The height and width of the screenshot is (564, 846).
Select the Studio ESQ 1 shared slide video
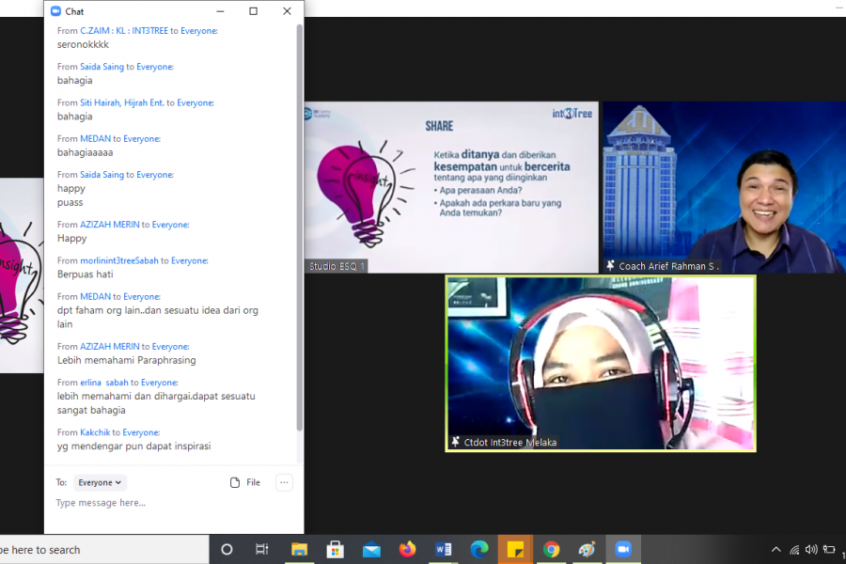[451, 187]
